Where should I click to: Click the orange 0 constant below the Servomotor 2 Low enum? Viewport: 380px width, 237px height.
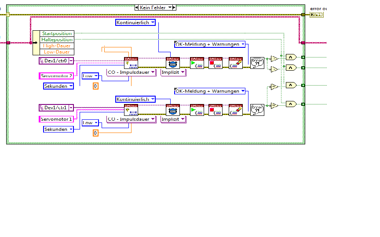tap(95, 86)
